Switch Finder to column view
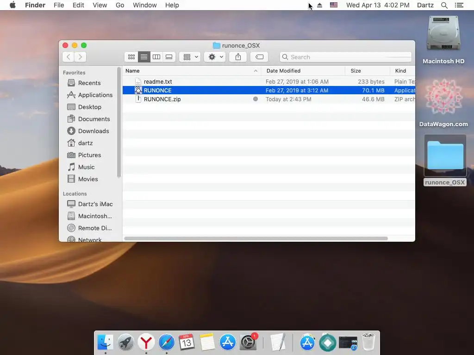Image resolution: width=474 pixels, height=355 pixels. (156, 57)
